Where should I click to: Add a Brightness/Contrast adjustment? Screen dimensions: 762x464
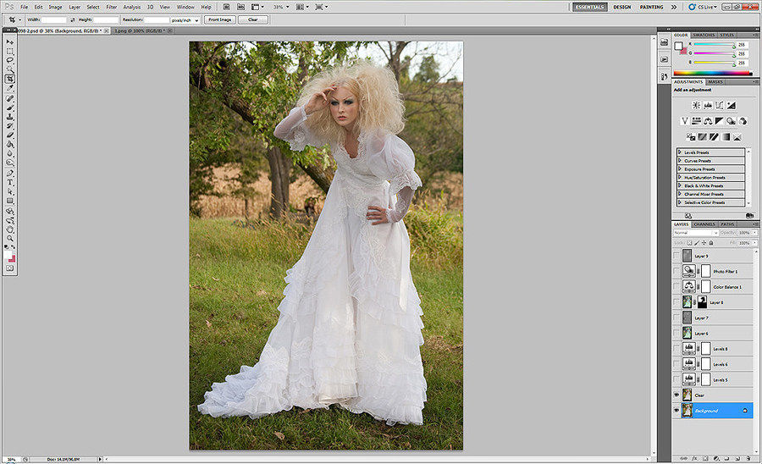[x=697, y=105]
